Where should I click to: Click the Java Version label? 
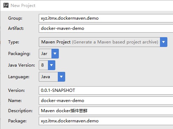pos(21,65)
